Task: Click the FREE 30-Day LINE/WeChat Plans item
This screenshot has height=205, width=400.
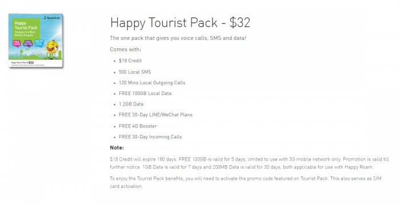Action: point(155,114)
